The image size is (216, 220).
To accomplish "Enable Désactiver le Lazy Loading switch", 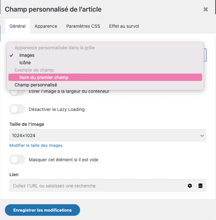I will [17, 109].
